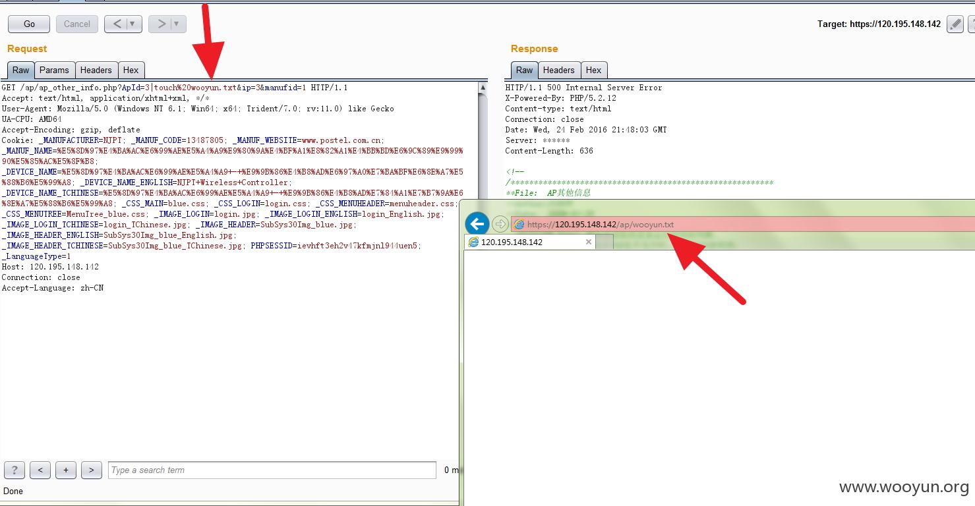Click the scroll up arrow of request pane

(x=483, y=87)
